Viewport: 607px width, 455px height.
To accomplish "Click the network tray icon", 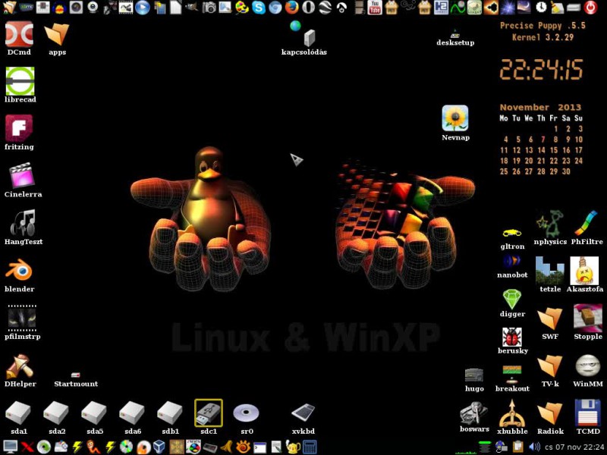I will click(501, 447).
